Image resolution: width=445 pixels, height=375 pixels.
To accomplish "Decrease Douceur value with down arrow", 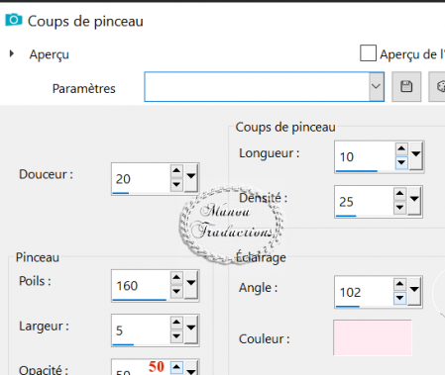I will tap(176, 184).
